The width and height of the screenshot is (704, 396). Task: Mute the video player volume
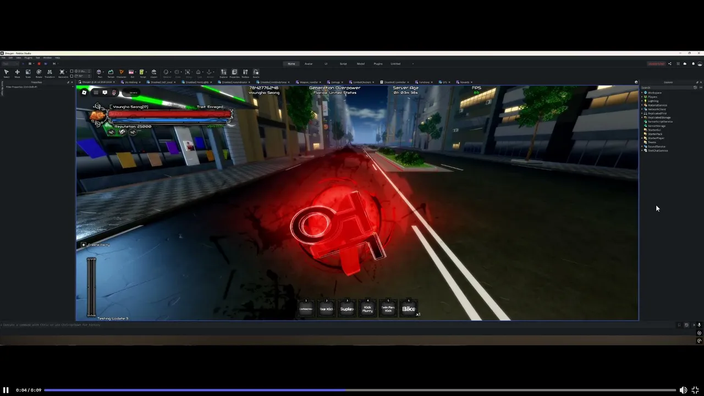pos(683,390)
